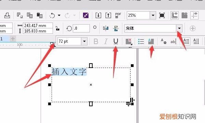
Task: Add a new page with plus tab
Action: tap(13, 39)
